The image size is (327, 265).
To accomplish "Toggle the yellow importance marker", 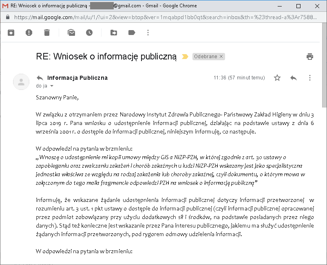I will [x=185, y=57].
